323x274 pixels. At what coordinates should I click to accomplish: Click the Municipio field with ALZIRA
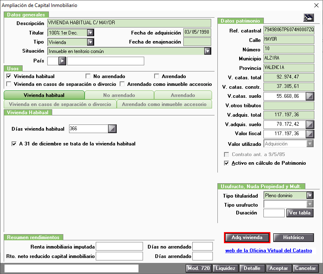(289, 58)
